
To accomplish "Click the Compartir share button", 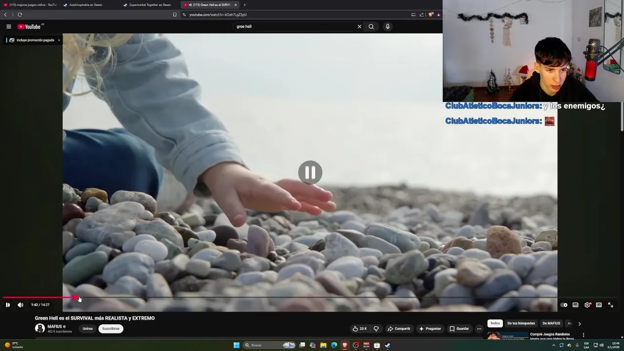I will coord(399,329).
